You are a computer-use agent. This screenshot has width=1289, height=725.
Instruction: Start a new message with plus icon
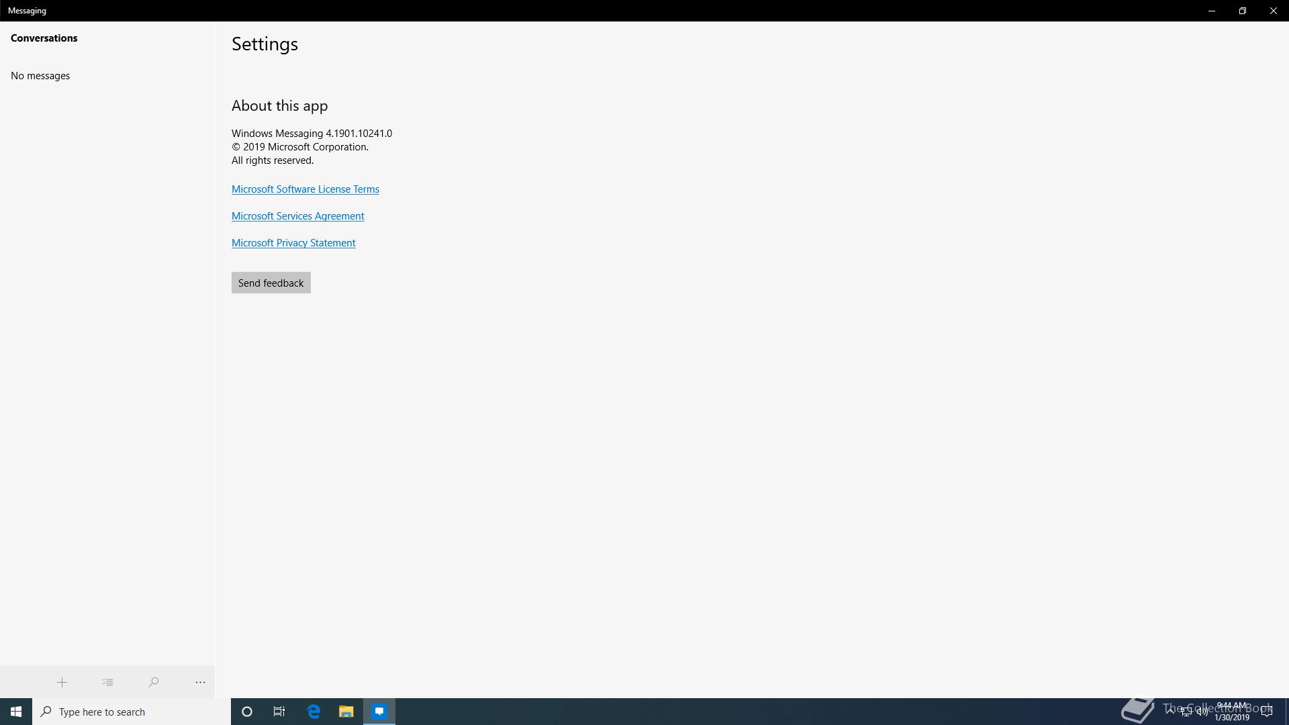click(x=62, y=682)
